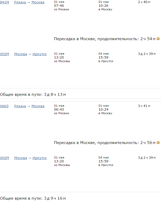Viewport: 161px width, 202px height.
Task: Click Москва origin link below 2 ч 56 м transfer
Action: (21, 158)
